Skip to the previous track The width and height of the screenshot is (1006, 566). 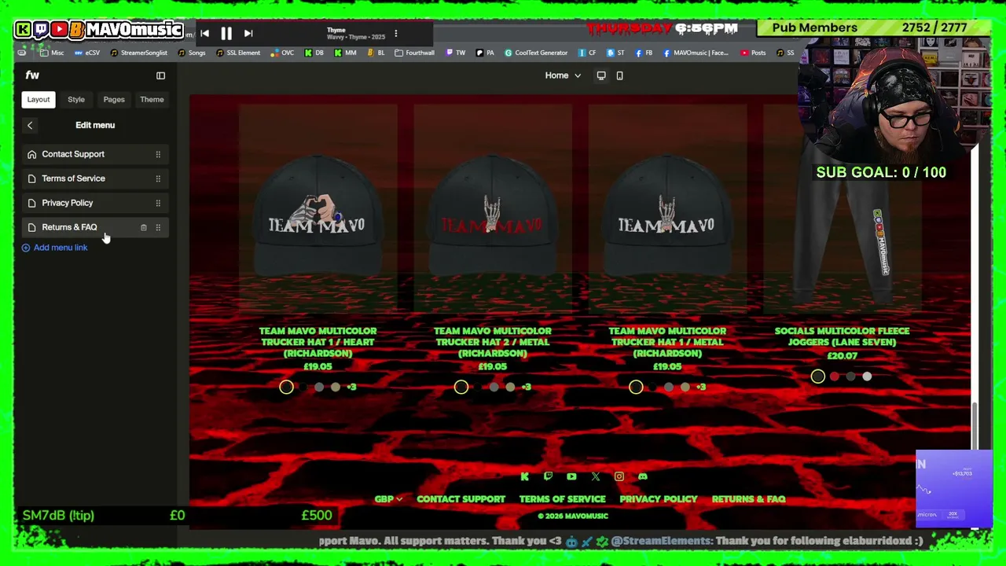tap(204, 33)
